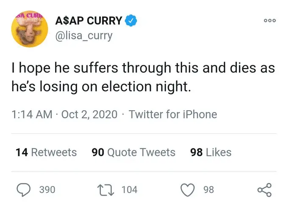
Task: Click the bold 90 quote count number
Action: (x=98, y=152)
